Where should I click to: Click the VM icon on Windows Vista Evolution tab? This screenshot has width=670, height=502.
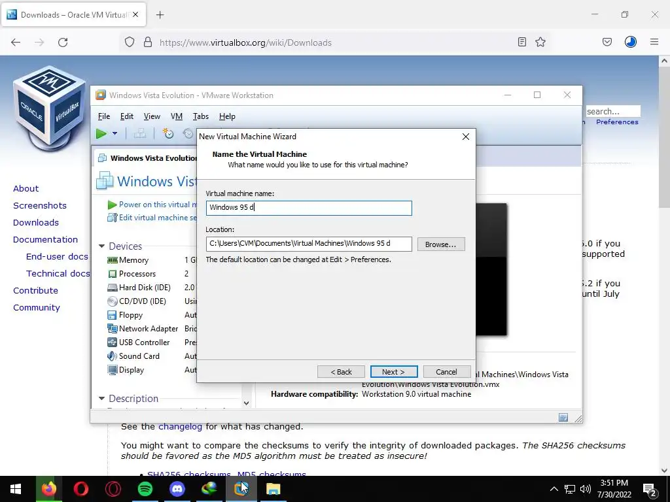[103, 158]
